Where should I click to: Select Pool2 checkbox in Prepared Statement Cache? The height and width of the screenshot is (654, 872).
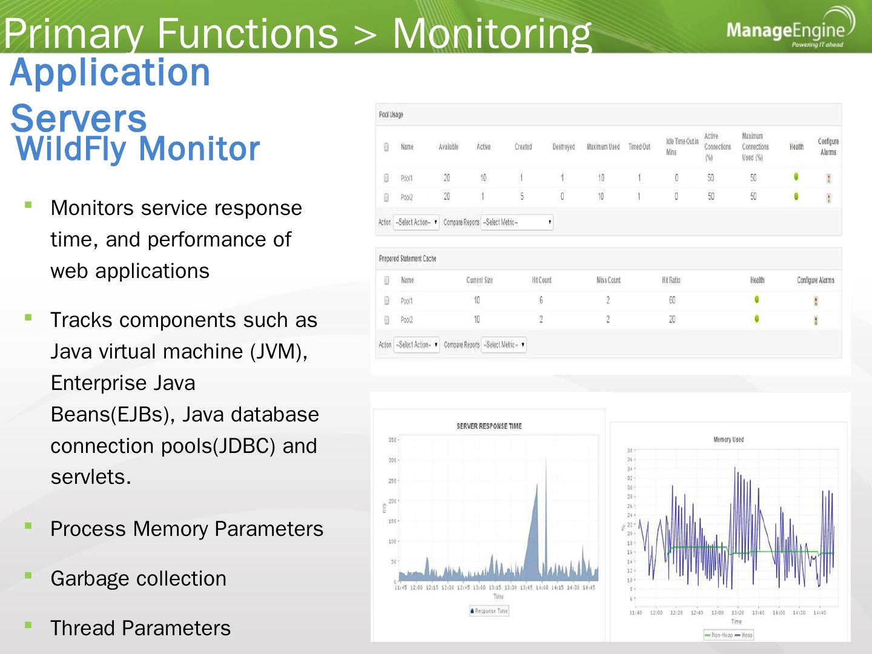(386, 320)
